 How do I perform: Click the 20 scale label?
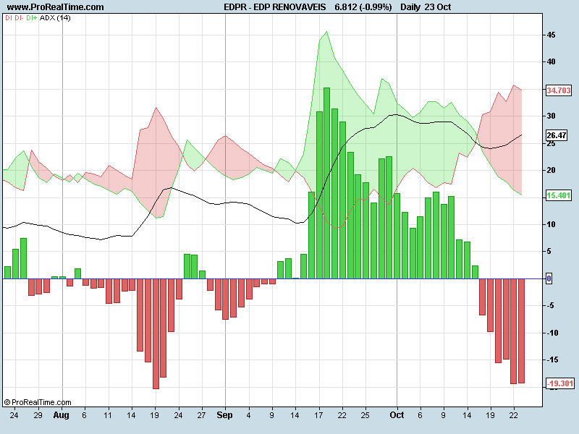(551, 170)
